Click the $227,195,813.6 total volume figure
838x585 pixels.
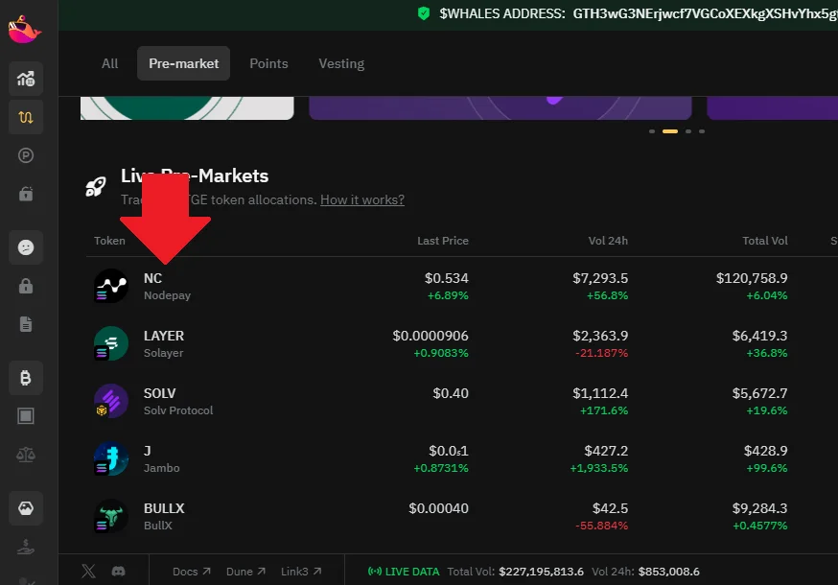[541, 572]
